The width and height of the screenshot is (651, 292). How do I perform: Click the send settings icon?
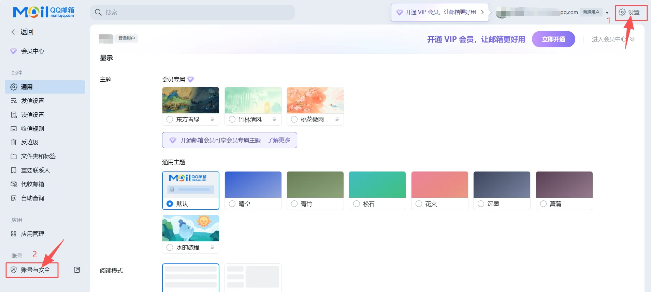pos(14,101)
